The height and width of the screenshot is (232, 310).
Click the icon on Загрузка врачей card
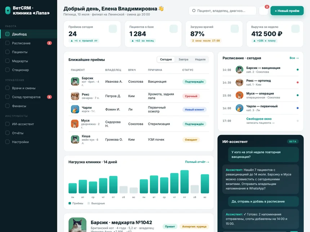235,29
